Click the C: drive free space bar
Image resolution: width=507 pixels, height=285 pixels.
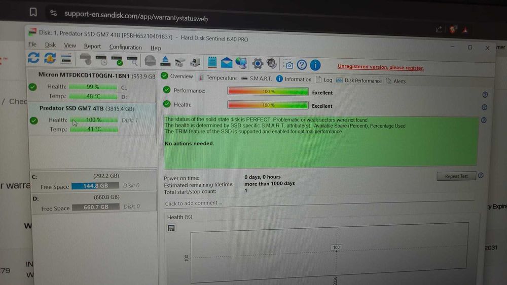(95, 186)
